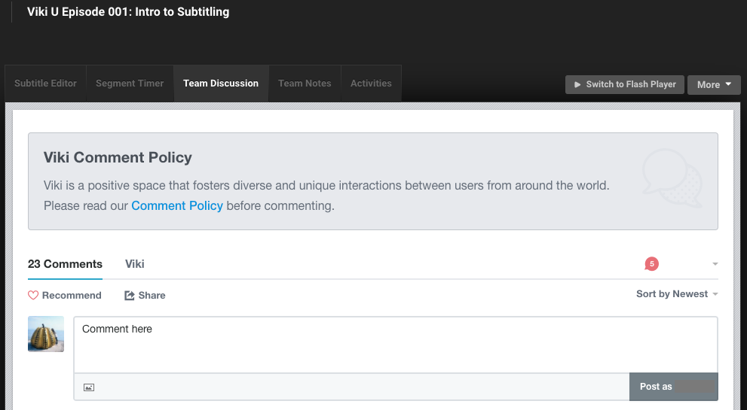Focus the Comment here text box

396,345
